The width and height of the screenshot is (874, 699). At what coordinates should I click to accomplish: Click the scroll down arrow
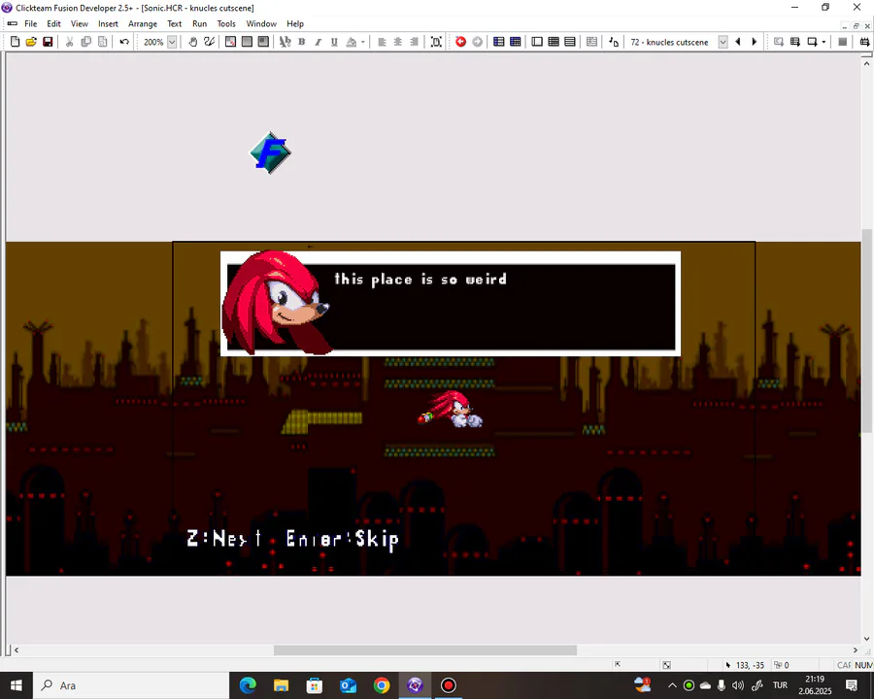(x=867, y=639)
